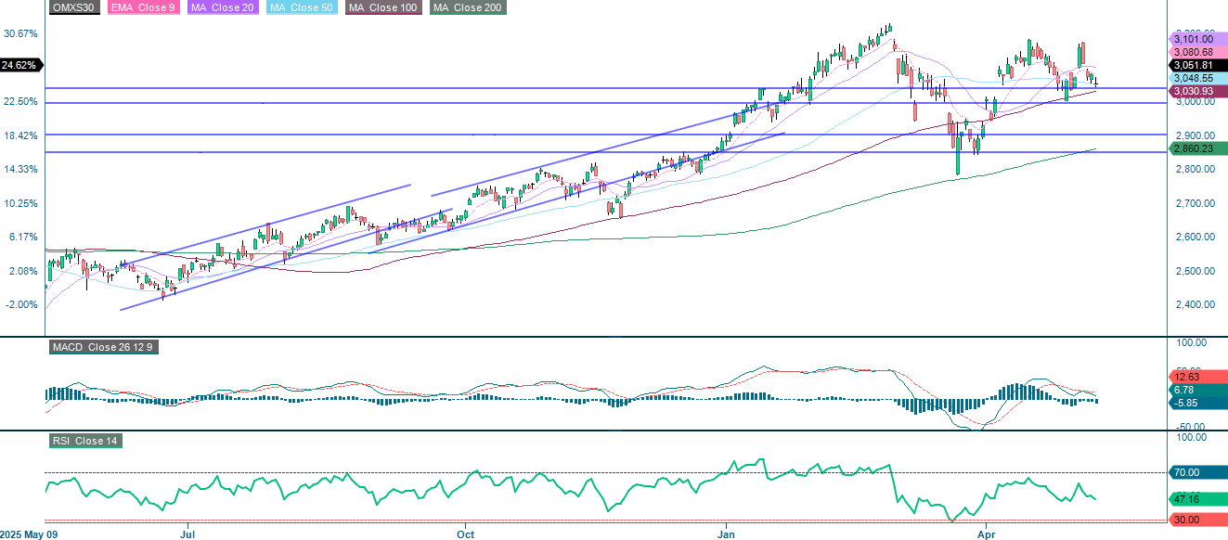Click the -2.00% axis label

[20, 304]
